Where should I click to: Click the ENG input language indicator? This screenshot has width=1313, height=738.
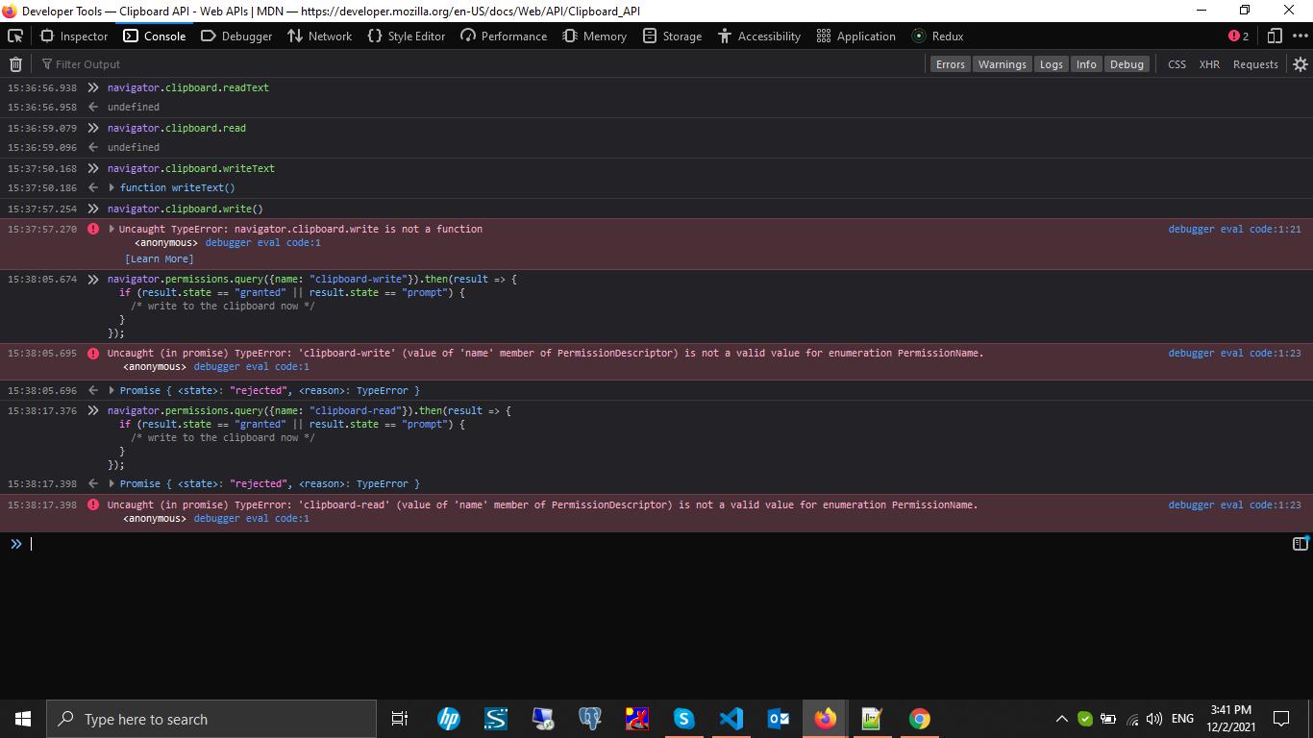click(x=1182, y=719)
